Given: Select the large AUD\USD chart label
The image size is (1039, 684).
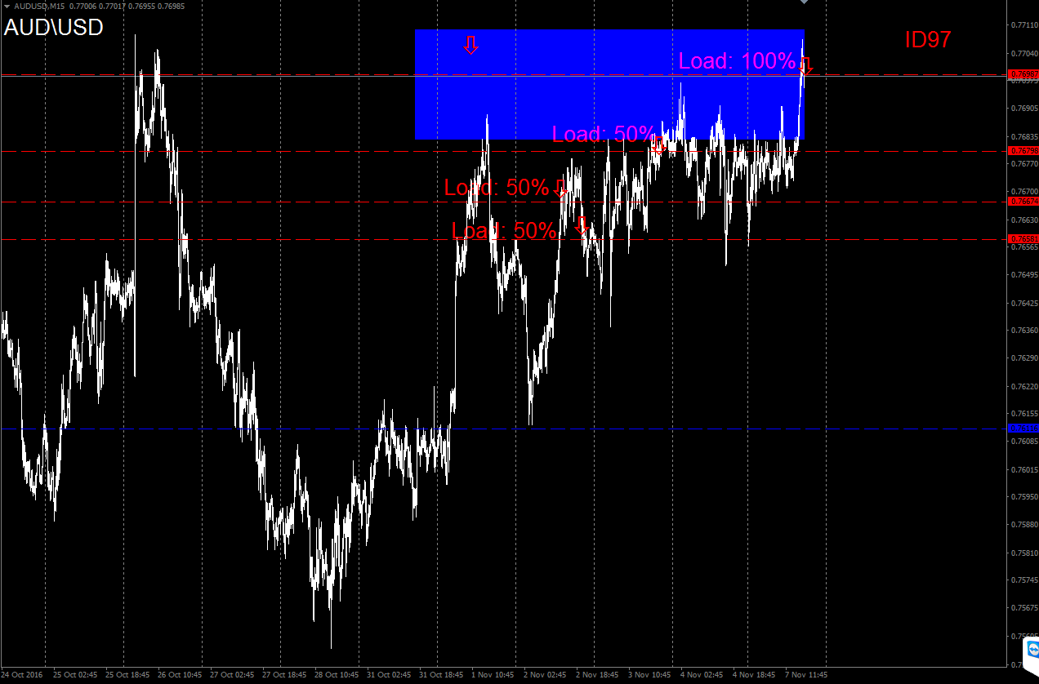Looking at the screenshot, I should [54, 28].
